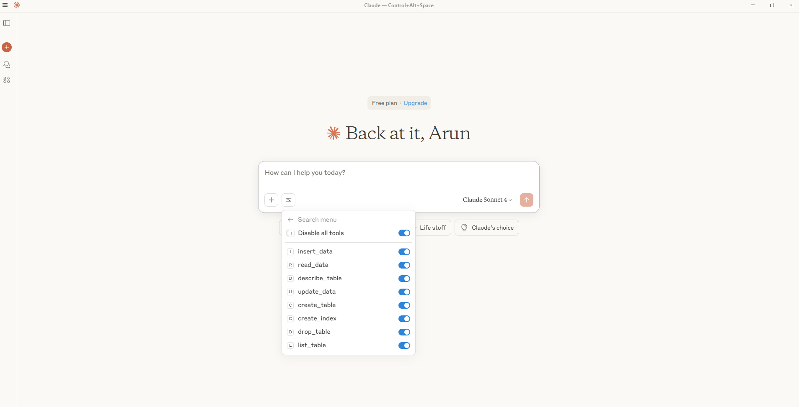The image size is (799, 407).
Task: Toggle the read_data tool switch
Action: 404,265
